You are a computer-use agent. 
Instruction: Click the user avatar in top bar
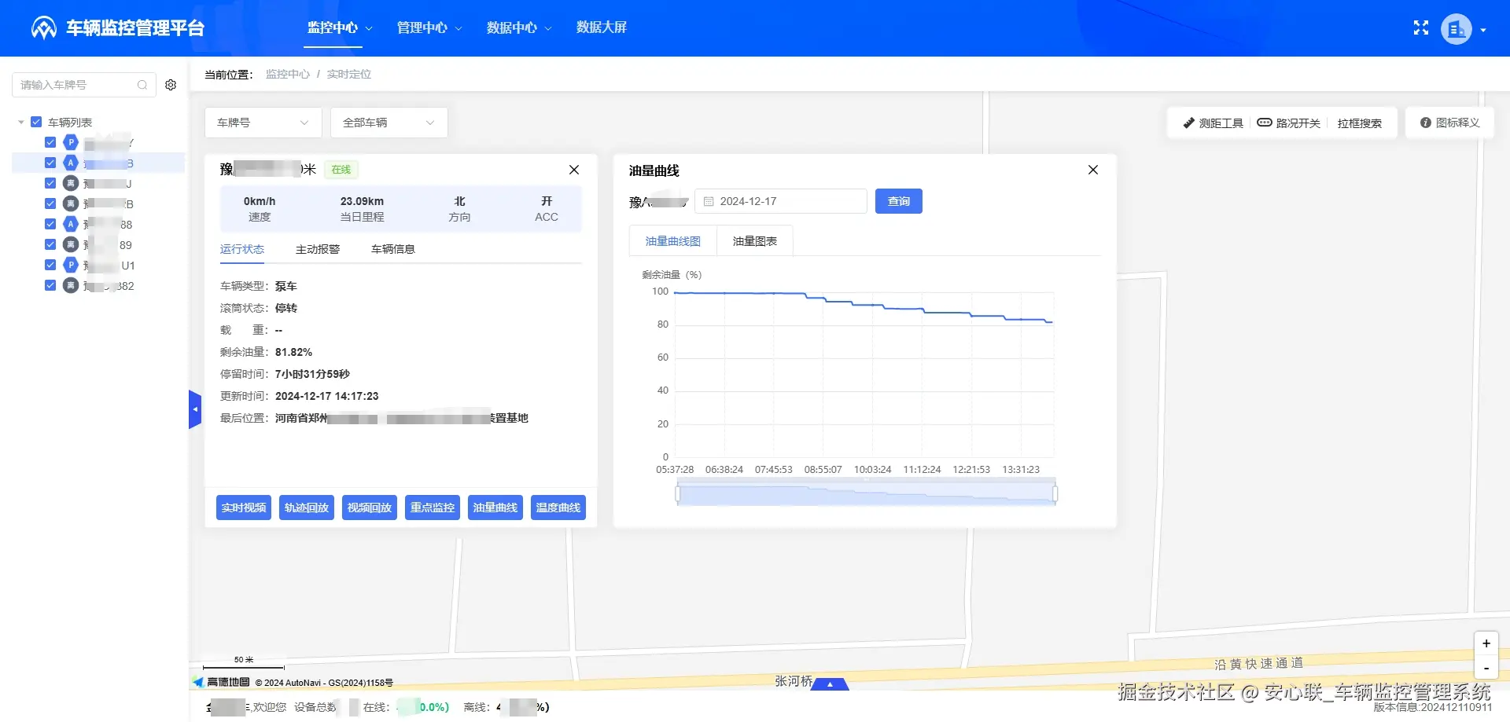click(1457, 28)
